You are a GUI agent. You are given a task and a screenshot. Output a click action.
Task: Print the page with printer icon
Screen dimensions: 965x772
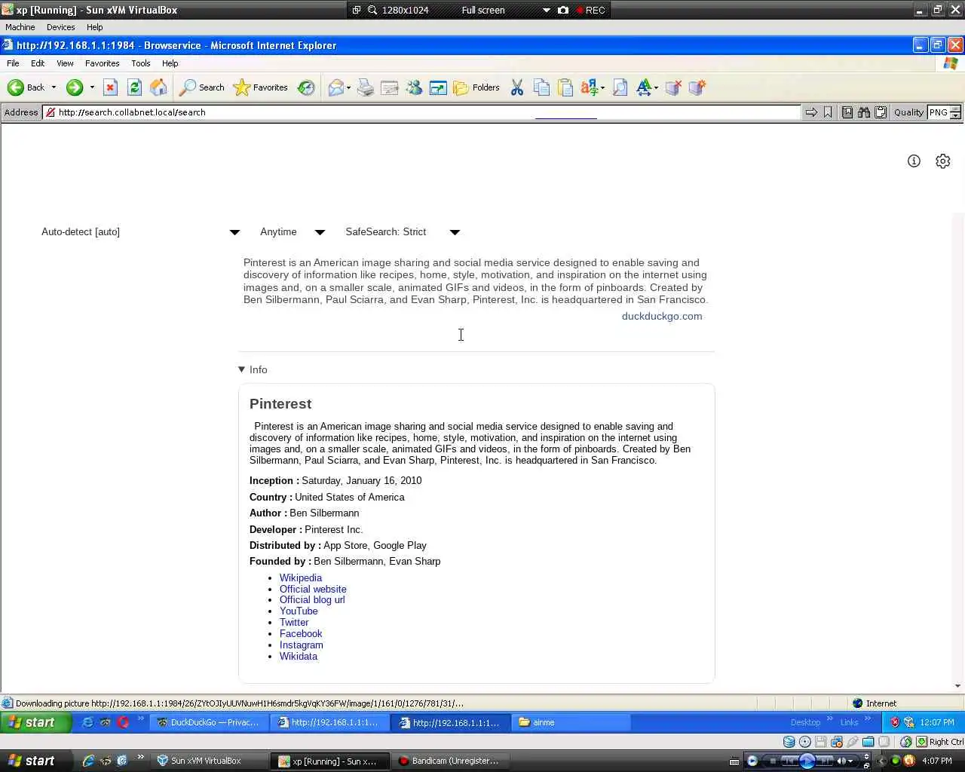(366, 87)
